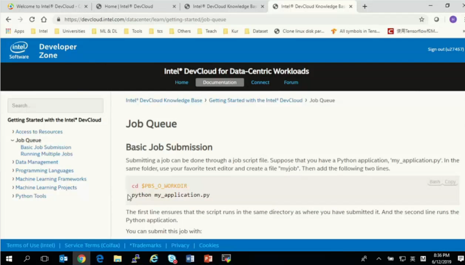Screen dimensions: 465x265
Task: Open the ML & DL bookmarks folder
Action: pyautogui.click(x=104, y=31)
